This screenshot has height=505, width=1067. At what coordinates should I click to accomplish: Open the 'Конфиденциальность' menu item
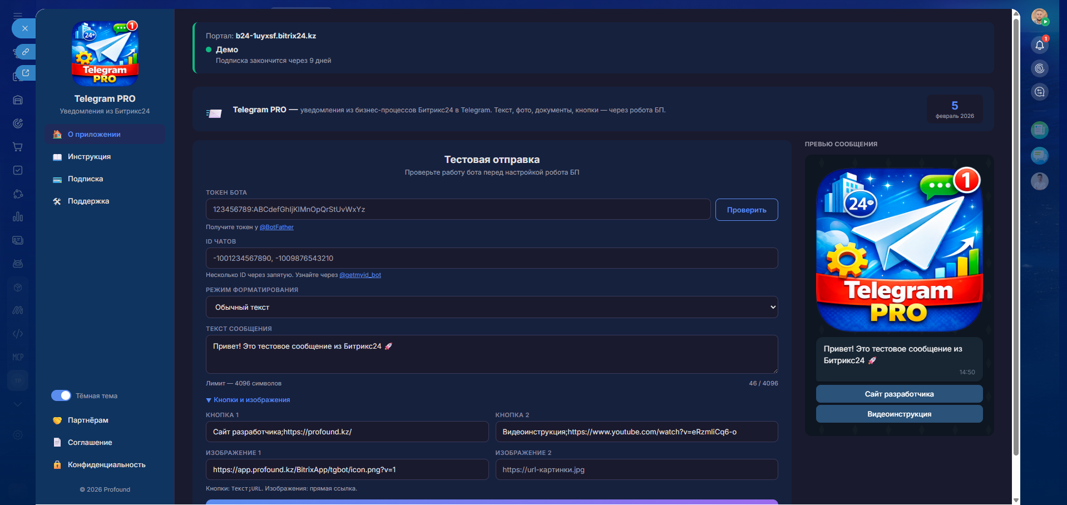[105, 465]
